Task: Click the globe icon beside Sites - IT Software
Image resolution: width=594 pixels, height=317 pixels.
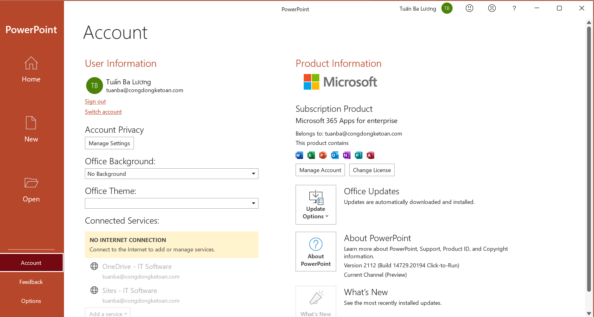Action: pyautogui.click(x=94, y=290)
